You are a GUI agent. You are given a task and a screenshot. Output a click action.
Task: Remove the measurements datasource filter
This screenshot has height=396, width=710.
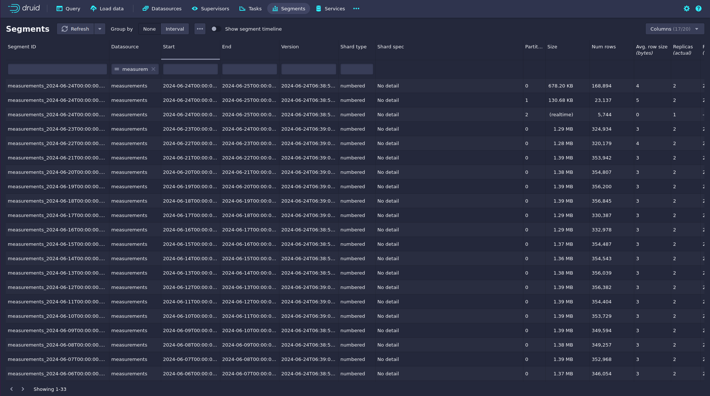[x=153, y=69]
